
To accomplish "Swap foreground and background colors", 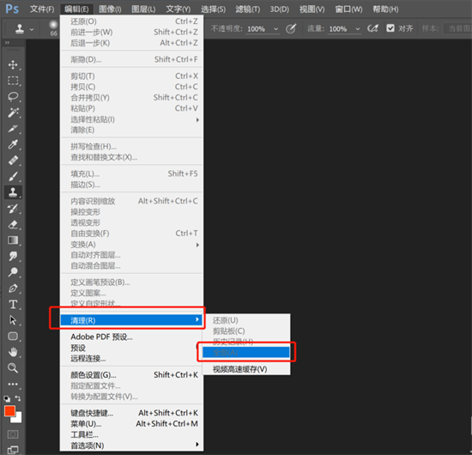I will coord(18,398).
